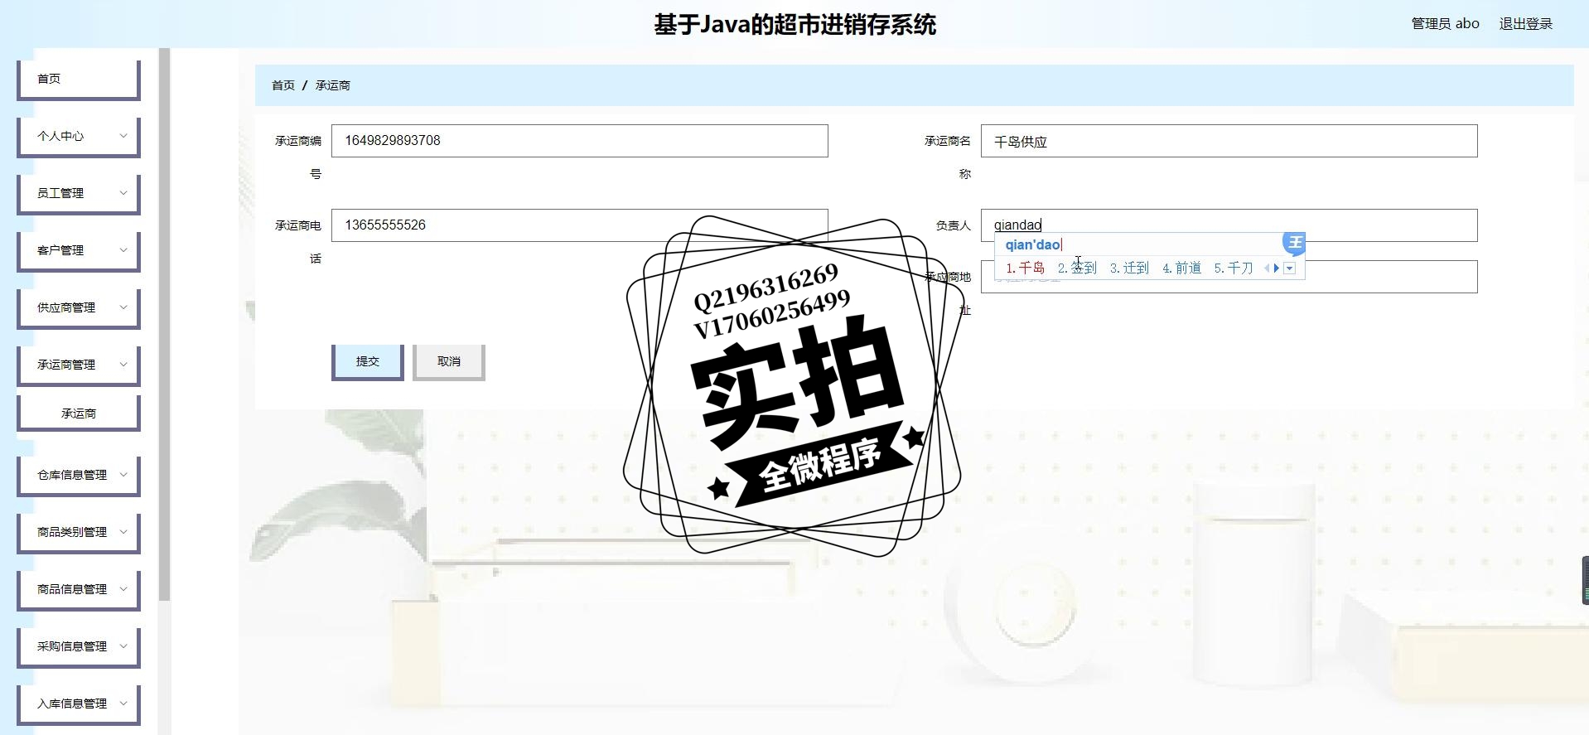Select IME candidate 2 签到
This screenshot has width=1589, height=735.
pos(1078,268)
